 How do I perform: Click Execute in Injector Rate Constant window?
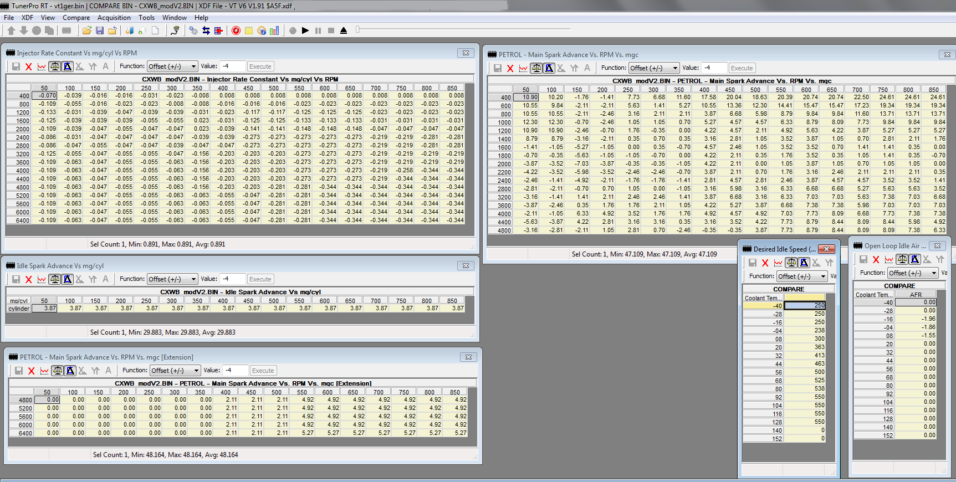click(260, 66)
